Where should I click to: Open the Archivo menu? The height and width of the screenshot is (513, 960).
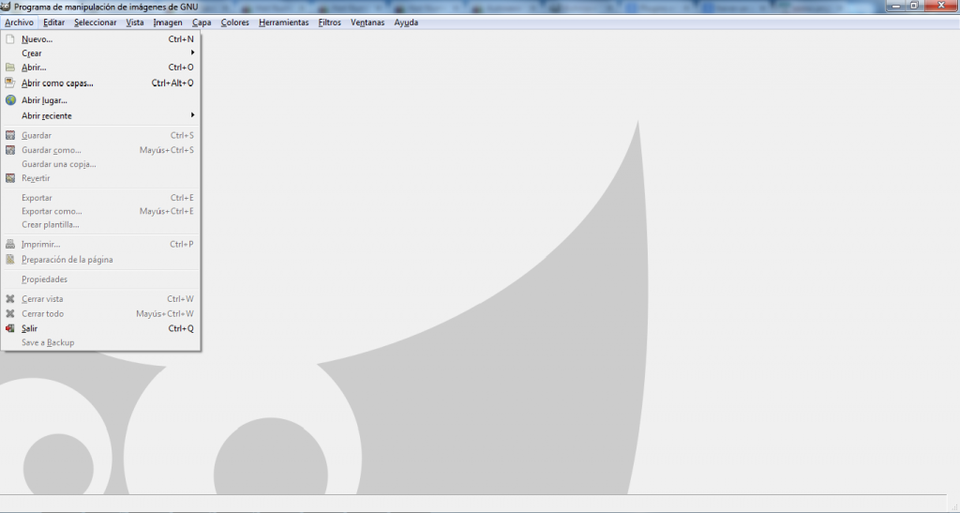pos(19,23)
